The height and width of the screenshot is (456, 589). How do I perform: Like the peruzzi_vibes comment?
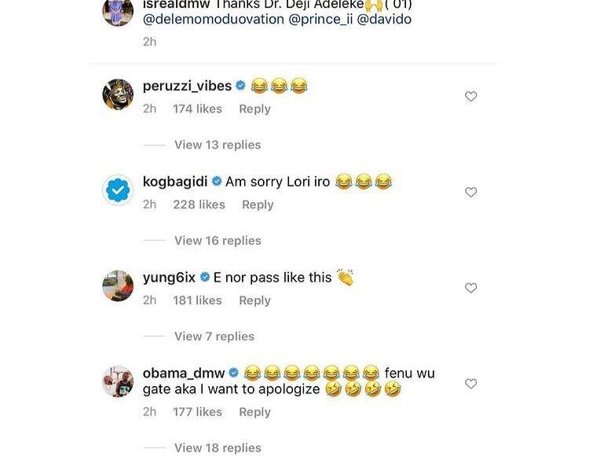click(471, 97)
